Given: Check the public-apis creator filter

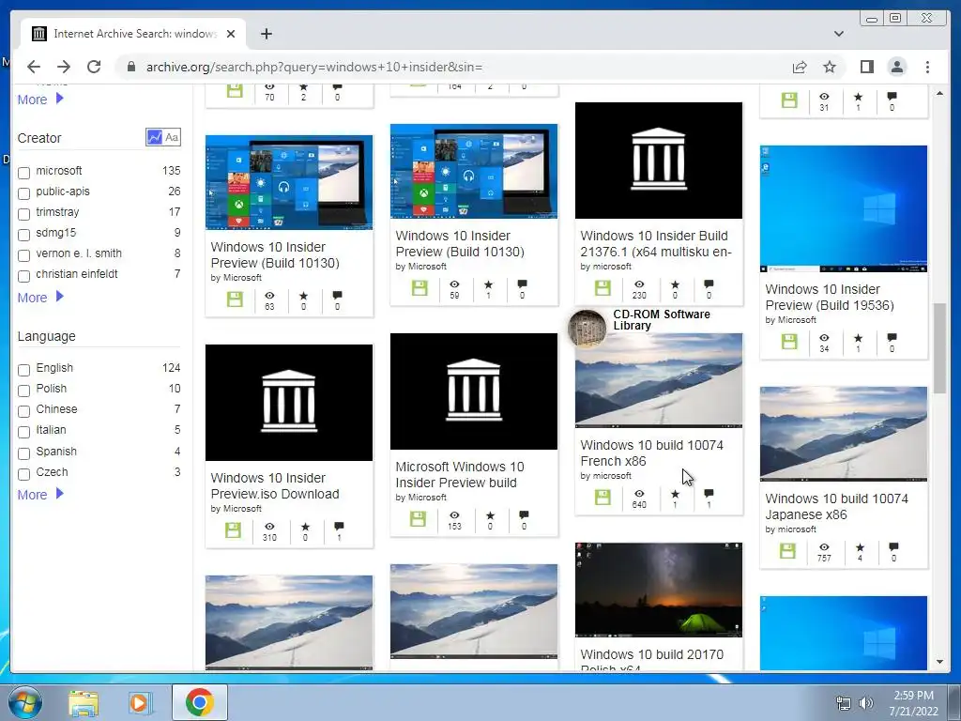Looking at the screenshot, I should coord(23,193).
